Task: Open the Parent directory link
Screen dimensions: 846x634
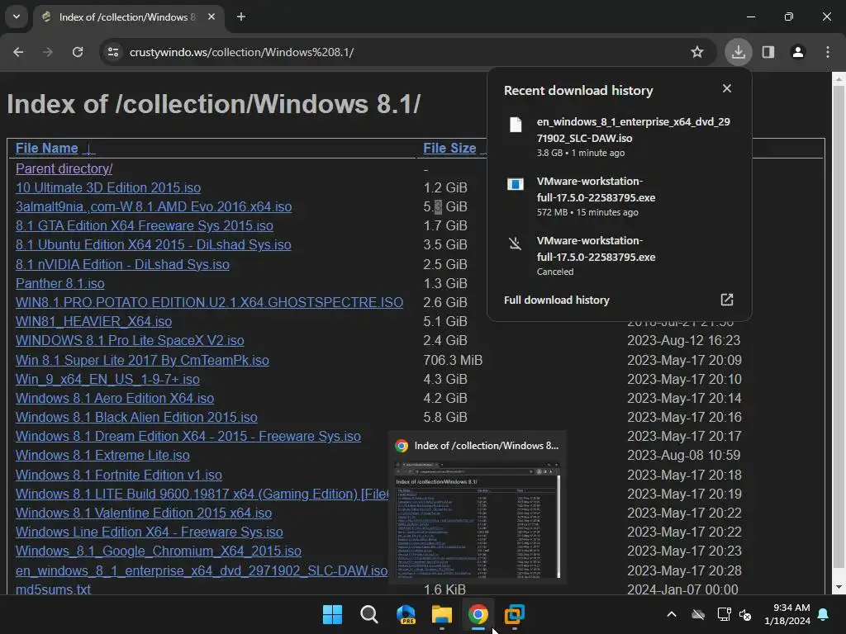Action: pos(64,168)
